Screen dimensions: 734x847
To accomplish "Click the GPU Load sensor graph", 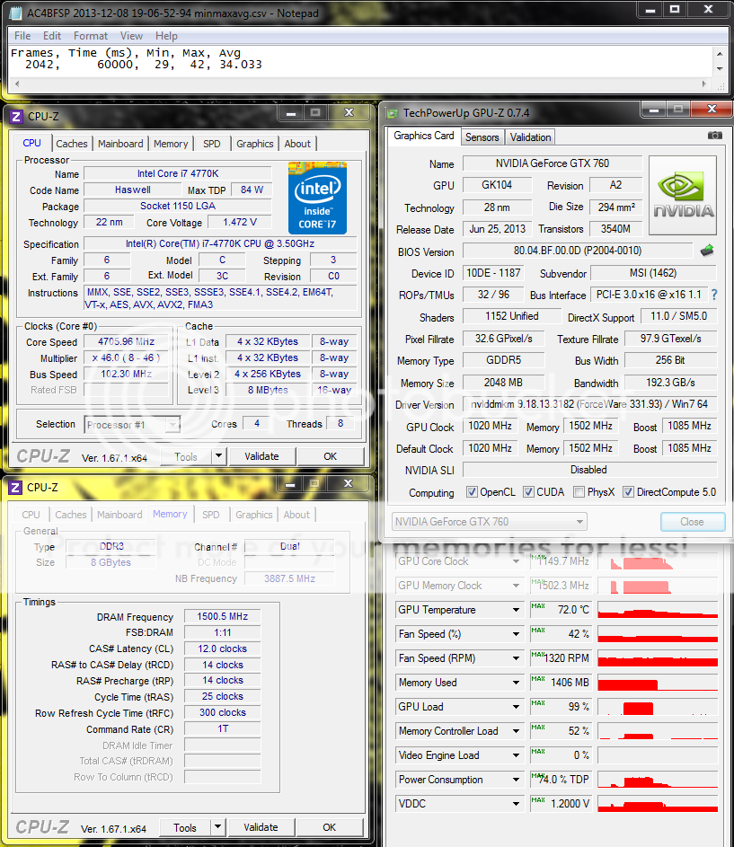I will pos(658,707).
